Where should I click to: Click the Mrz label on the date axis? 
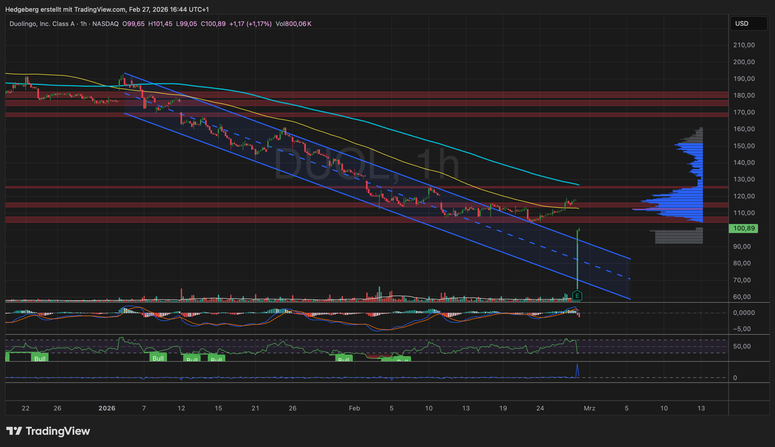(589, 408)
